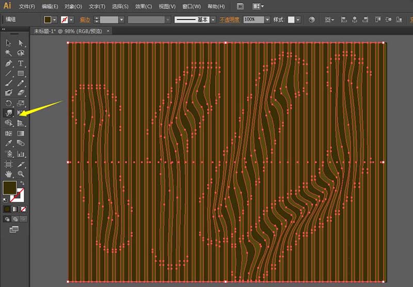Click Horizontal Align Center button

point(355,20)
